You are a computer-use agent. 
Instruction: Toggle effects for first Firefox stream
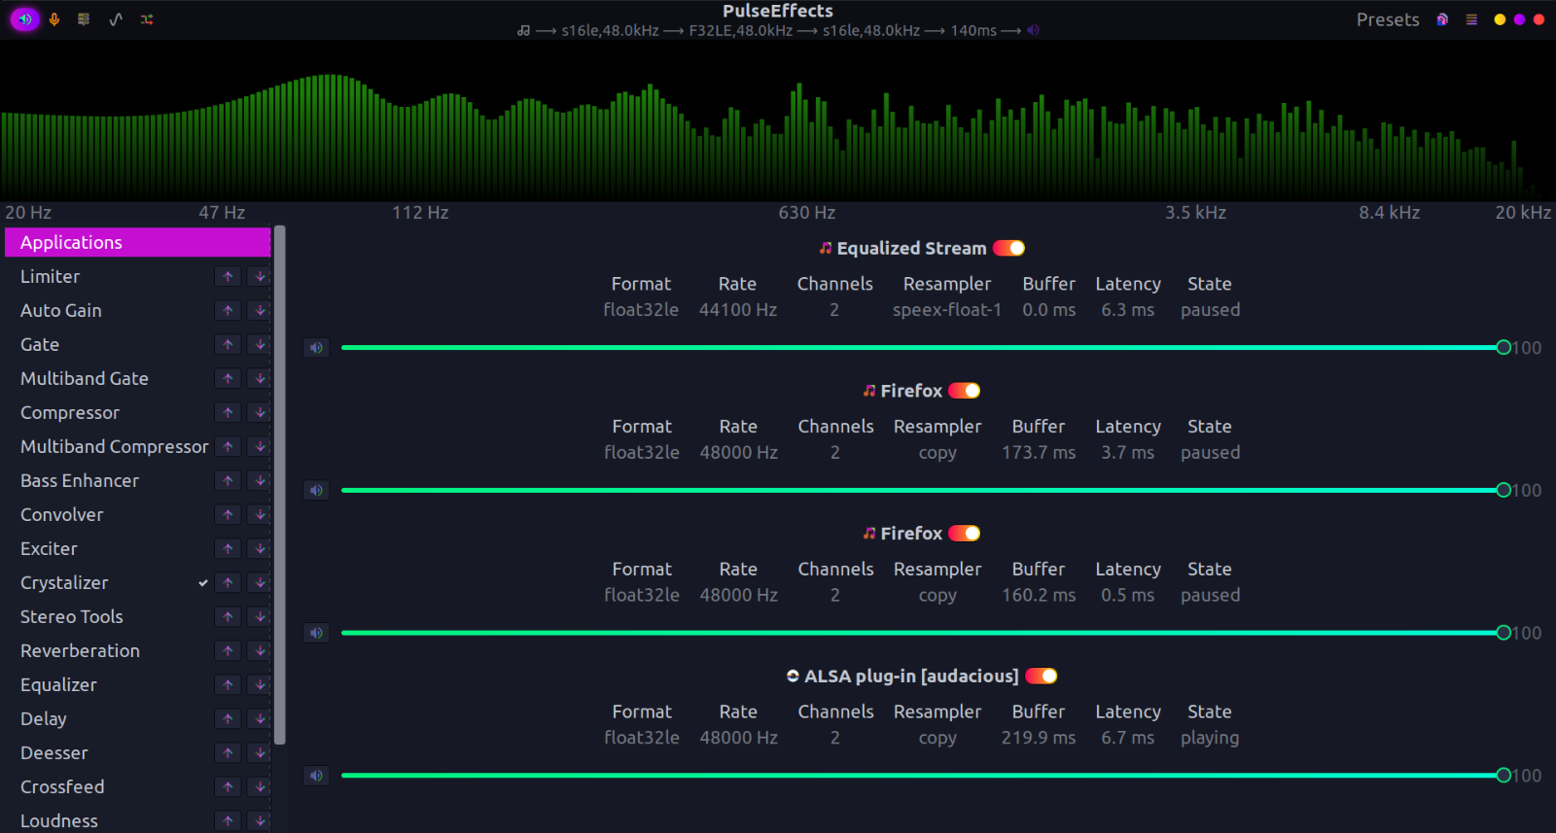964,391
